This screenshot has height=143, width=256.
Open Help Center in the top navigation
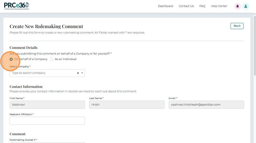(219, 6)
